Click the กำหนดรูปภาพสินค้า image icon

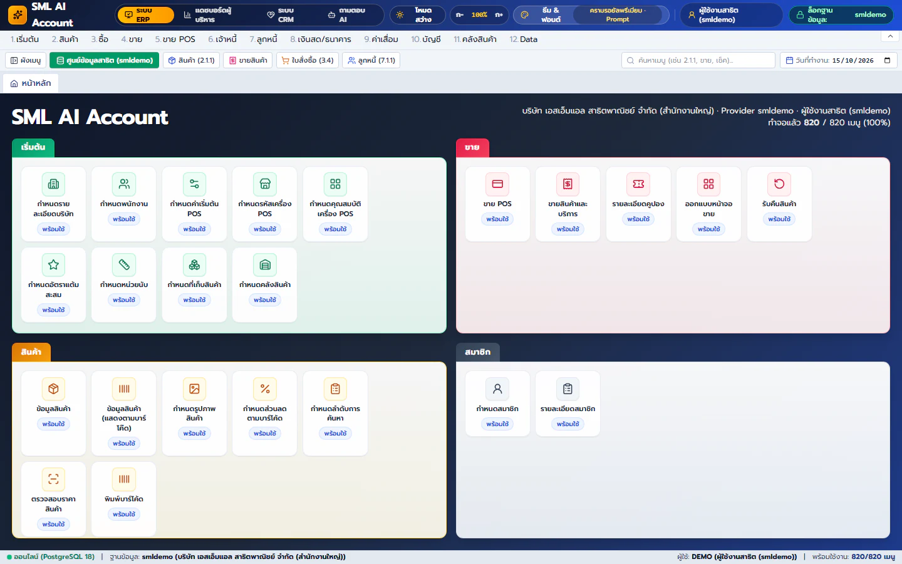(x=194, y=389)
